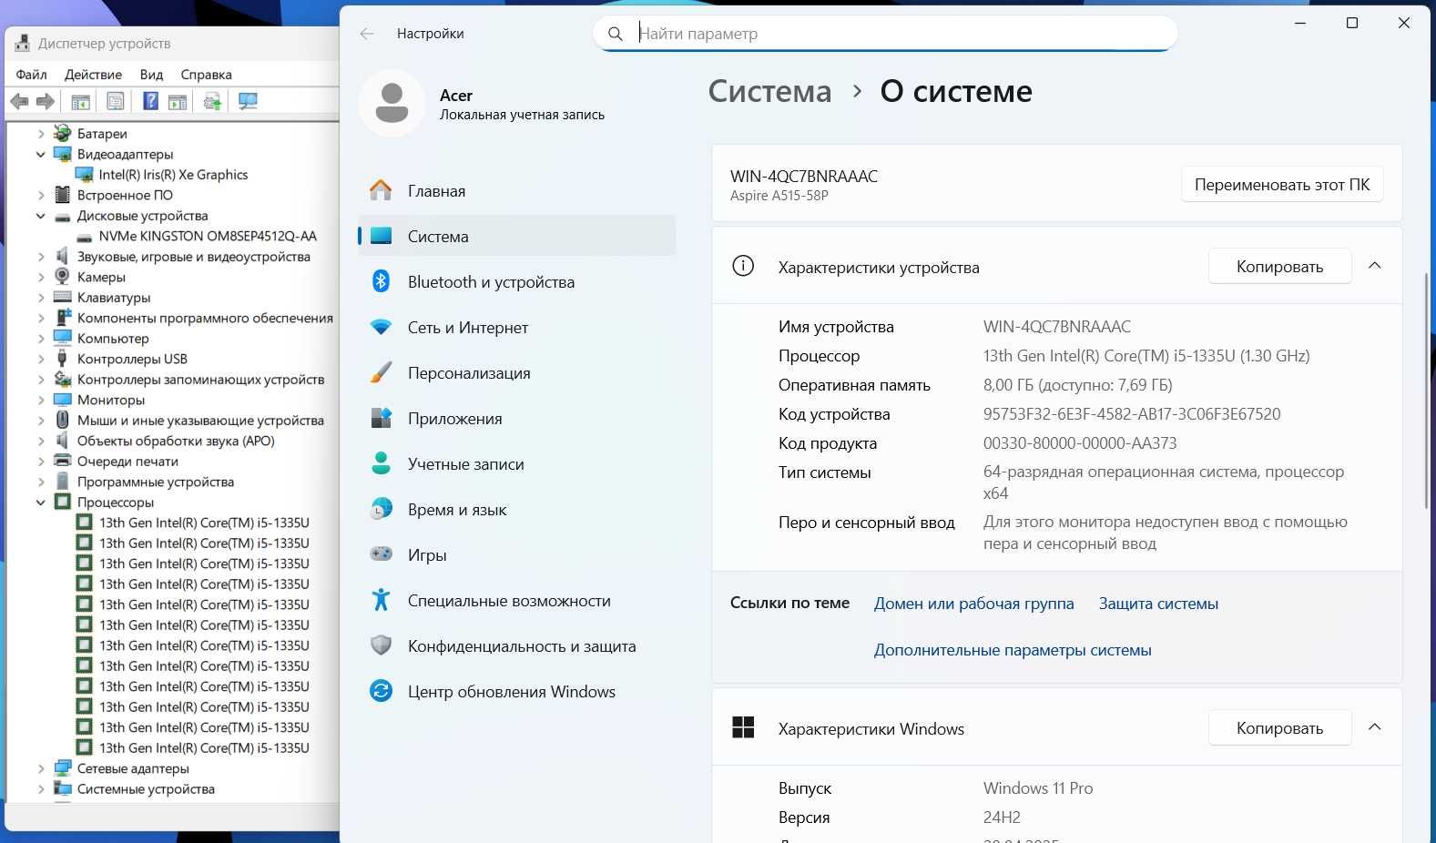Collapse the Характеристики устройства section chevron
Image resolution: width=1436 pixels, height=843 pixels.
[x=1375, y=266]
